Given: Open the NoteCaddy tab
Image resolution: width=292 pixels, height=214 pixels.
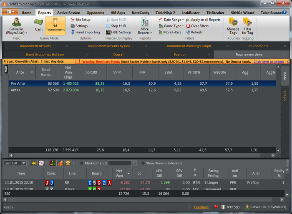Looking at the screenshot, I should click(x=141, y=13).
